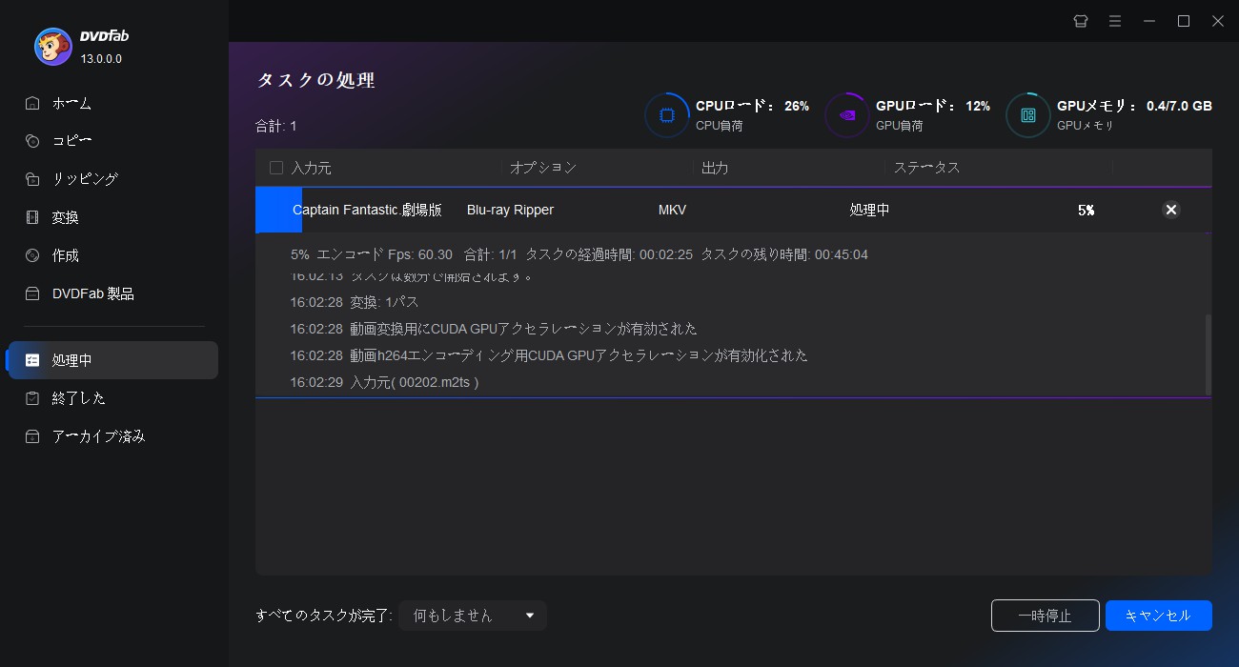Click the 入力元 column header

[312, 168]
